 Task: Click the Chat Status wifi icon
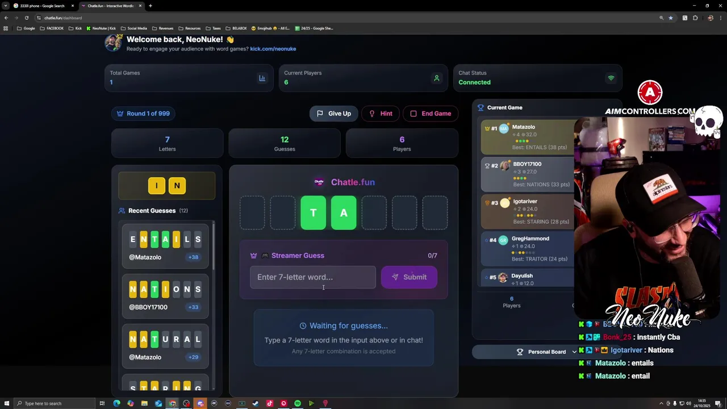point(611,78)
